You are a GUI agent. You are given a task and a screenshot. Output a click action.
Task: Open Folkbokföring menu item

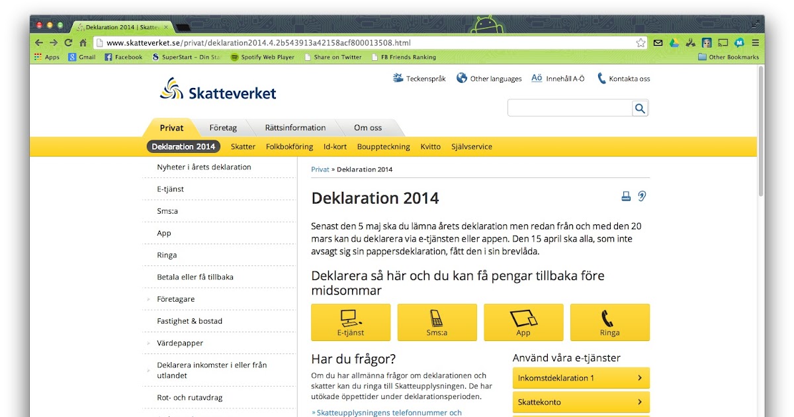tap(289, 146)
